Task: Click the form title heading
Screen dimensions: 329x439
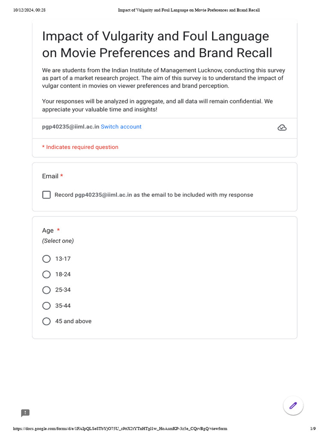Action: click(x=157, y=44)
